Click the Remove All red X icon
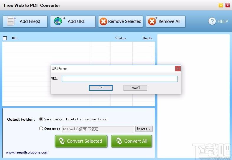Viewport: 232px width, 160px height. point(152,21)
